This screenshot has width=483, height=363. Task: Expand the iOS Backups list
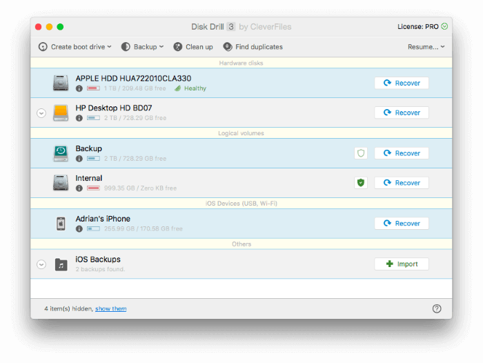pyautogui.click(x=41, y=264)
